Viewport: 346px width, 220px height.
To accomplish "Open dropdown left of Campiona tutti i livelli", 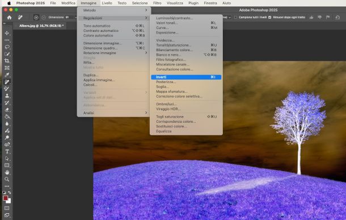I will pyautogui.click(x=230, y=17).
